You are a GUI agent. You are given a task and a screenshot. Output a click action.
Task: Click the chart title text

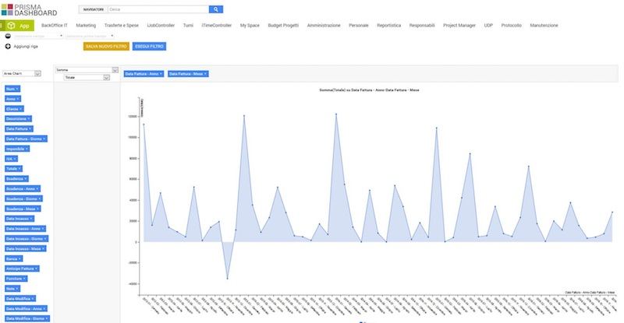[x=369, y=90]
